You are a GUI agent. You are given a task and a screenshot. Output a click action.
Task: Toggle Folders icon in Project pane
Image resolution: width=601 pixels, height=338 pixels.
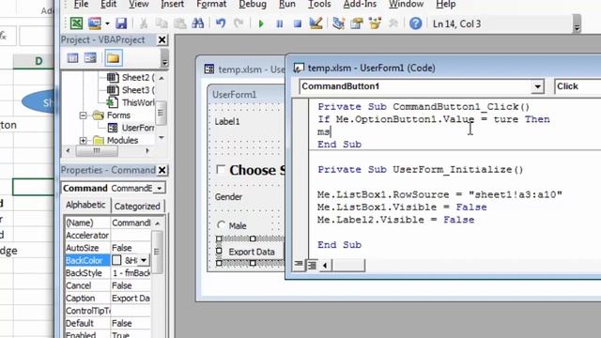(113, 58)
